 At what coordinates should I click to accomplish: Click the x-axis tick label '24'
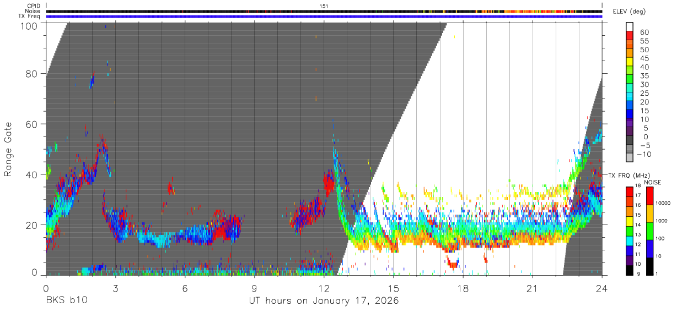[602, 288]
